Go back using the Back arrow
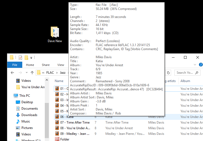Viewport: 203px width, 141px height. point(12,73)
